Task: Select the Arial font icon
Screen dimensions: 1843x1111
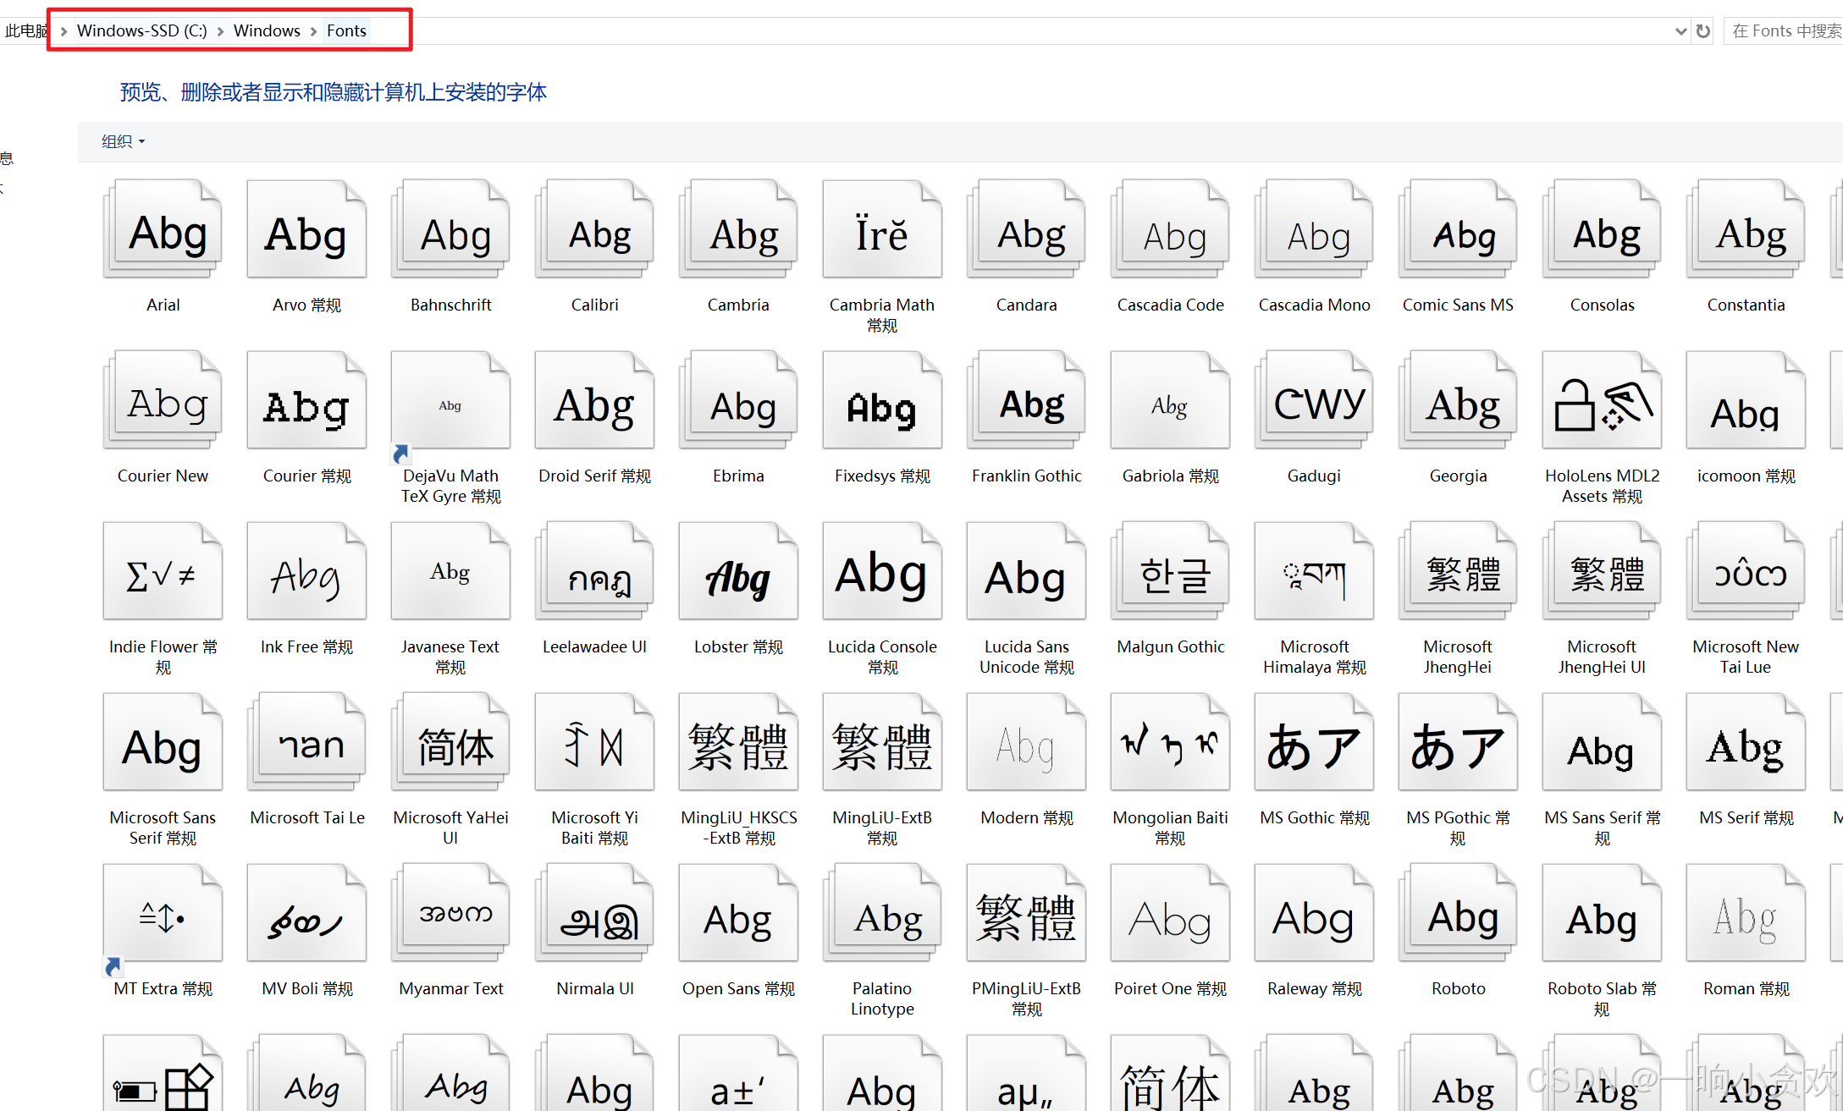Action: pyautogui.click(x=163, y=228)
